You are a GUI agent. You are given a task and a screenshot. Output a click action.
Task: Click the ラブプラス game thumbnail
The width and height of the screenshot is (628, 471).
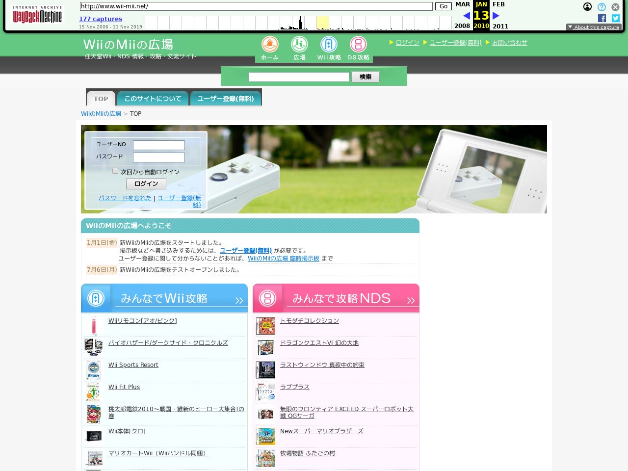[x=265, y=392]
